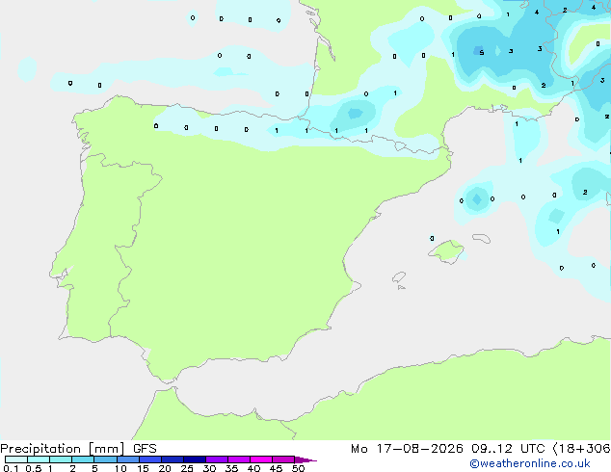Click the '09..12 UTC' time text
611x472 pixels.
coord(508,449)
